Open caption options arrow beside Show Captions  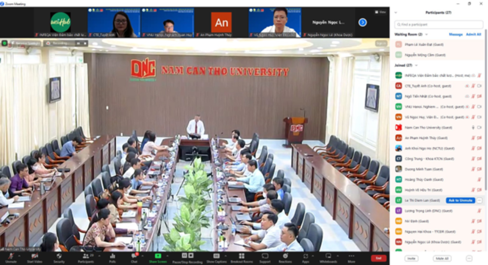click(x=226, y=256)
